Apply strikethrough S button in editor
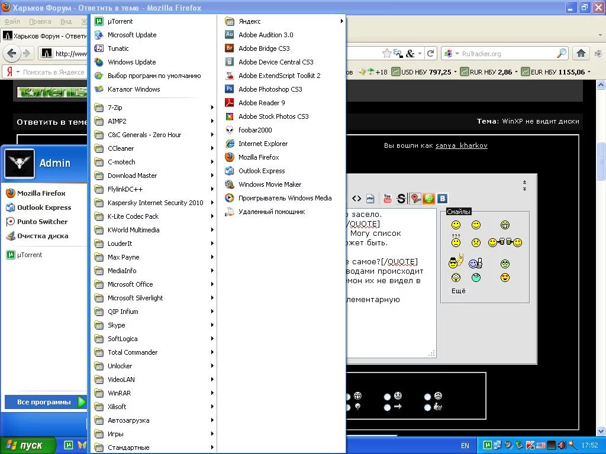This screenshot has height=454, width=606. coord(401,199)
